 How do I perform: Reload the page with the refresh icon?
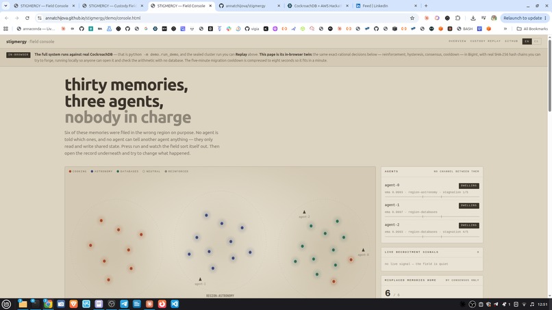(x=27, y=18)
